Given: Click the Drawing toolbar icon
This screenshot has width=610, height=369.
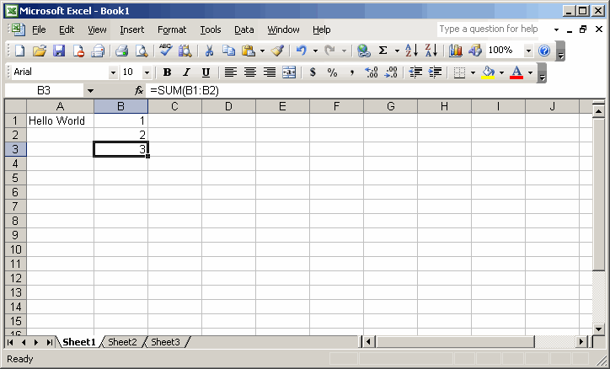Looking at the screenshot, I should pos(475,51).
